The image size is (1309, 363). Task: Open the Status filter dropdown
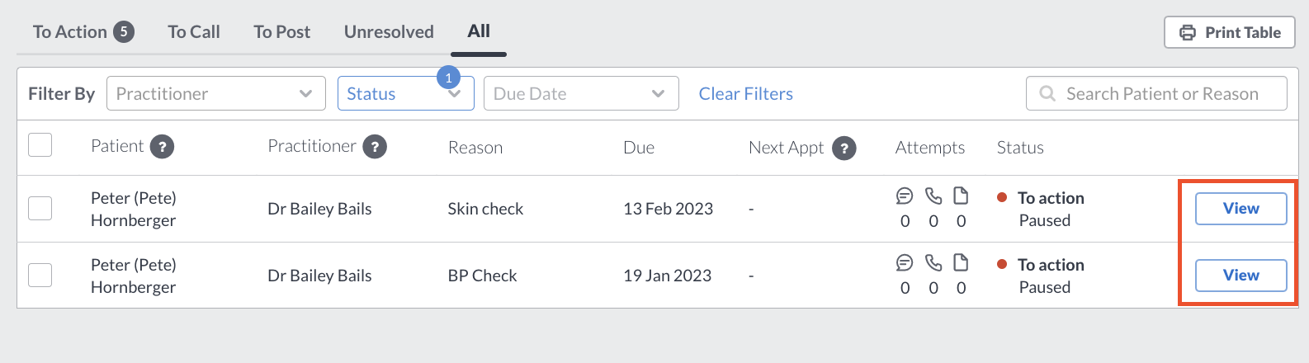pyautogui.click(x=405, y=93)
